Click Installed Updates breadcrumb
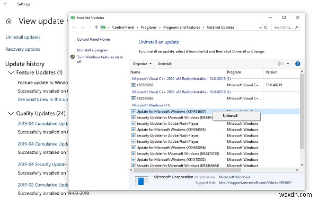The image size is (318, 200). pyautogui.click(x=220, y=28)
